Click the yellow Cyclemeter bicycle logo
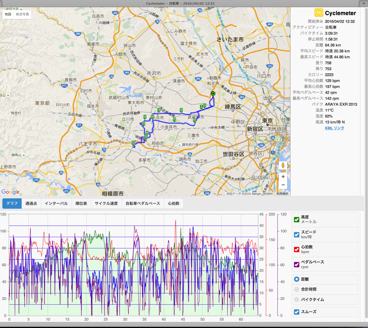Screen dimensions: 368x328 pos(319,12)
